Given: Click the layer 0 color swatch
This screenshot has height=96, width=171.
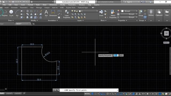Looking at the screenshot, I should [x=80, y=11].
